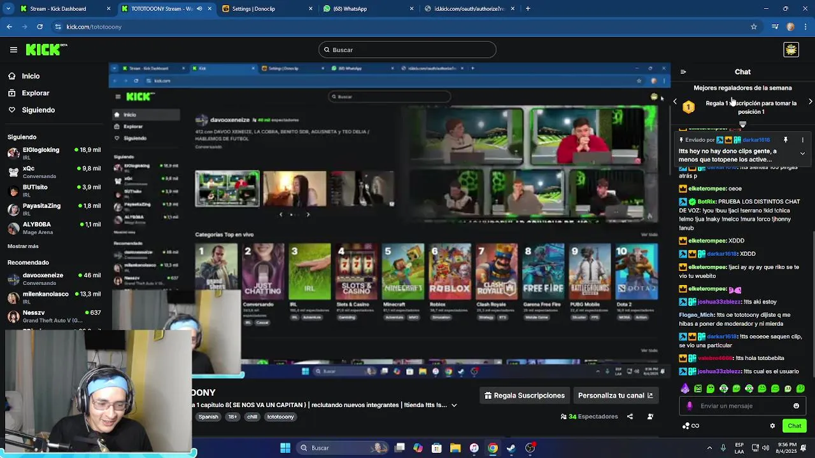Show next top gifter
The image size is (815, 458).
click(x=810, y=102)
